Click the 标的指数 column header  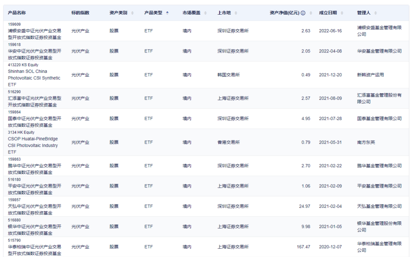coord(80,13)
